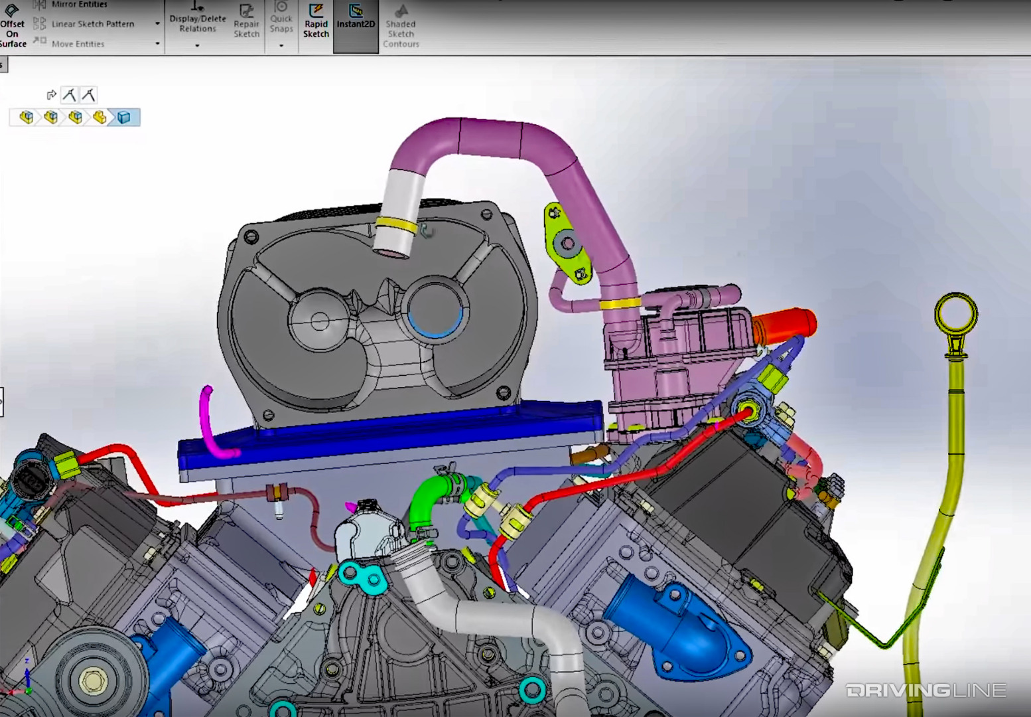The height and width of the screenshot is (717, 1031).
Task: Click the Quick Snaps icon
Action: tap(281, 20)
